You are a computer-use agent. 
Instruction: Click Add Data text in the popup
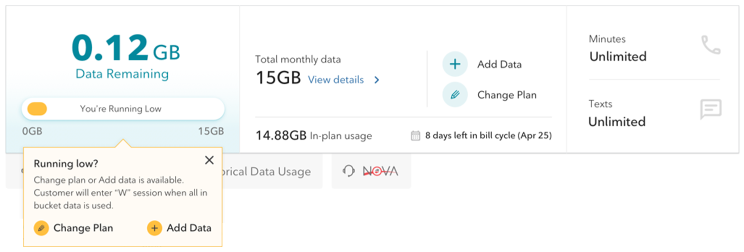point(189,228)
